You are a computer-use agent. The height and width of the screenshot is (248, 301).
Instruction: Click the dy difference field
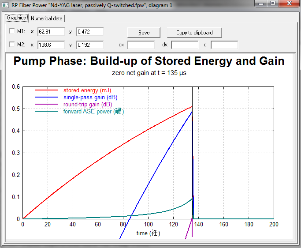click(x=185, y=45)
